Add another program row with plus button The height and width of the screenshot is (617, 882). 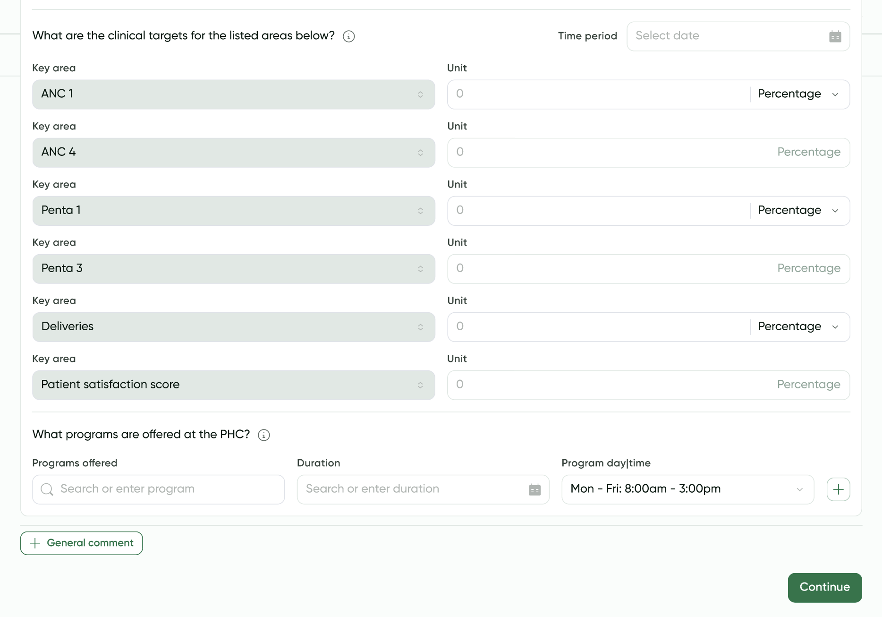838,489
